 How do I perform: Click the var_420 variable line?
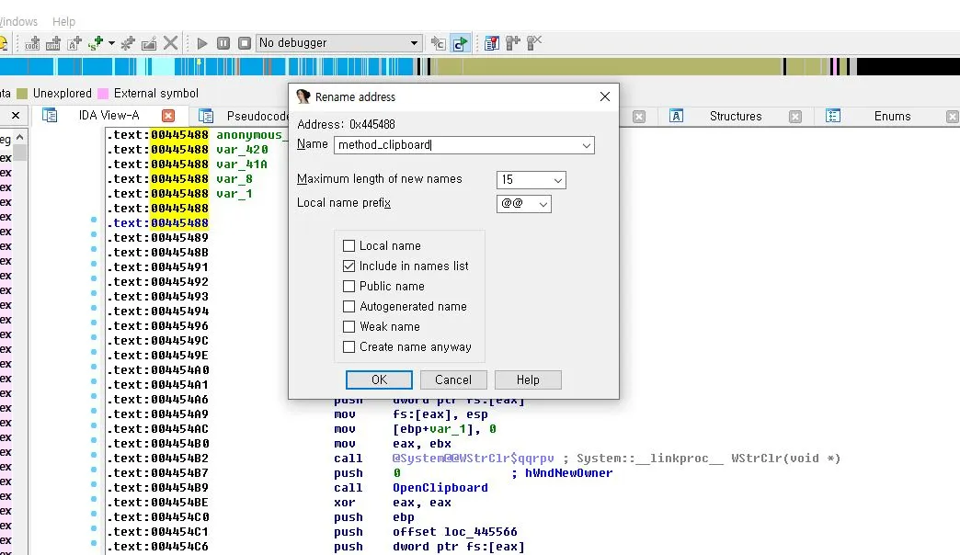pyautogui.click(x=242, y=149)
